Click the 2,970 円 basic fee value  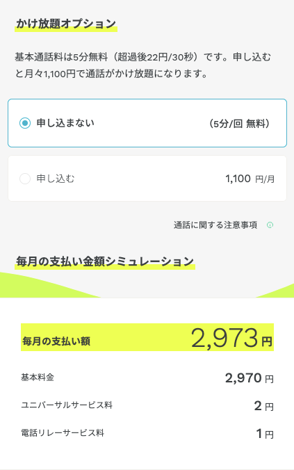pos(250,378)
